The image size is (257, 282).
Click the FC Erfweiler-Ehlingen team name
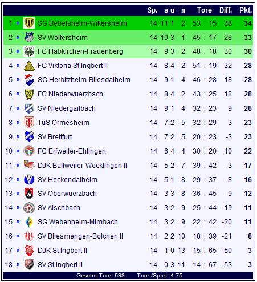click(72, 151)
